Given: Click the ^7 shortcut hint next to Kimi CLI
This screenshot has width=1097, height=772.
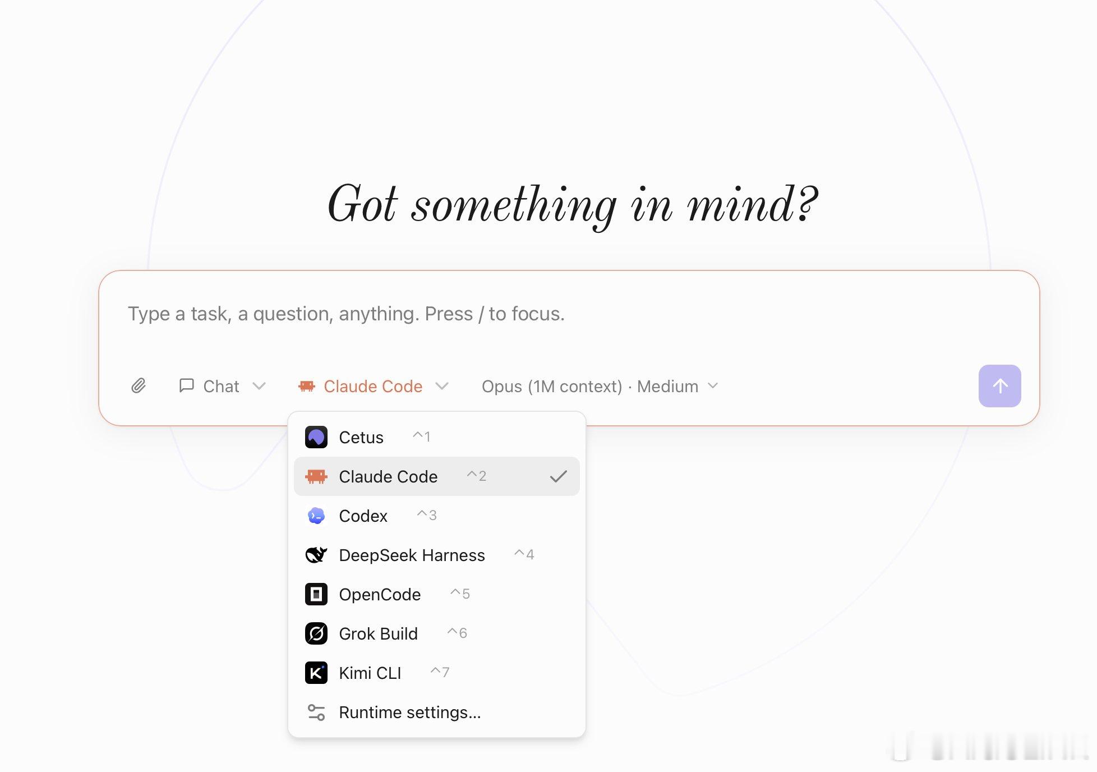Looking at the screenshot, I should point(440,672).
